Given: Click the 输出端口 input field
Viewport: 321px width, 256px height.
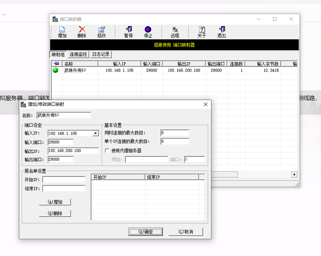Looking at the screenshot, I should click(61, 159).
